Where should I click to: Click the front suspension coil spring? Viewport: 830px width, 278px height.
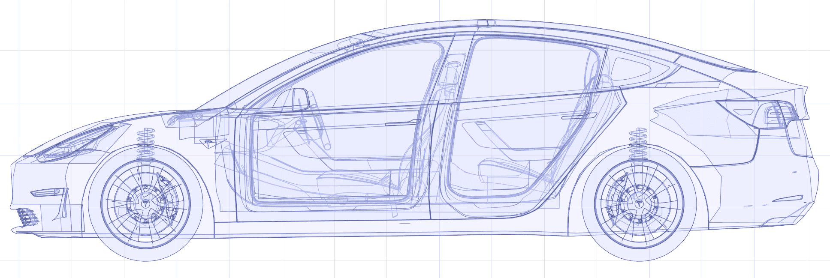tap(145, 143)
